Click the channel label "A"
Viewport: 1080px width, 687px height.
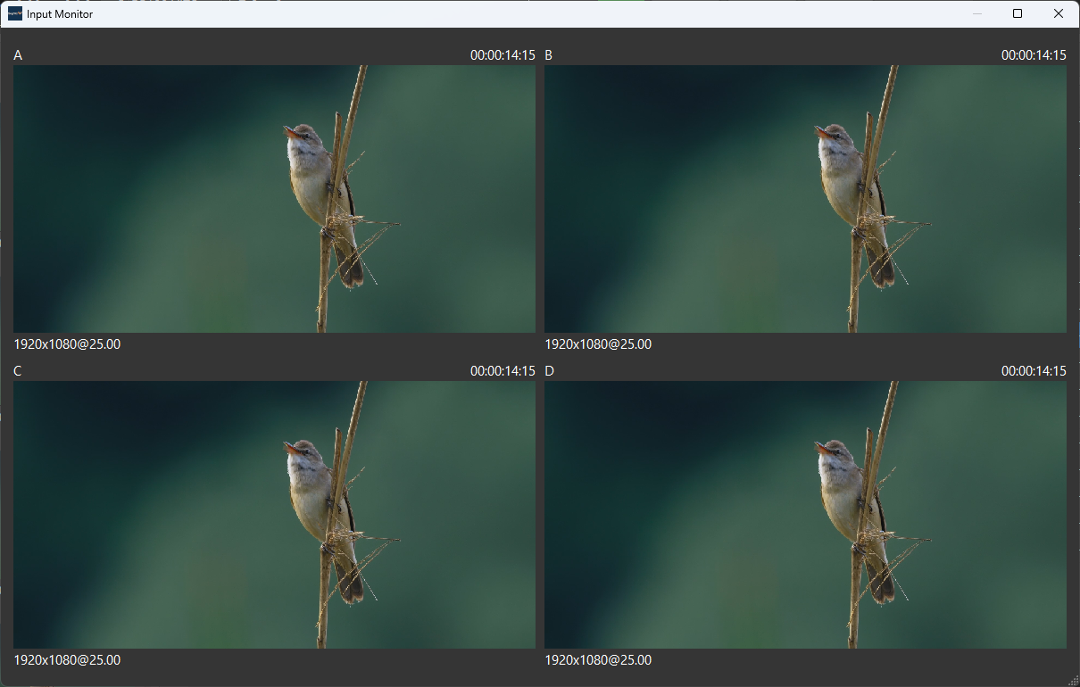coord(18,55)
